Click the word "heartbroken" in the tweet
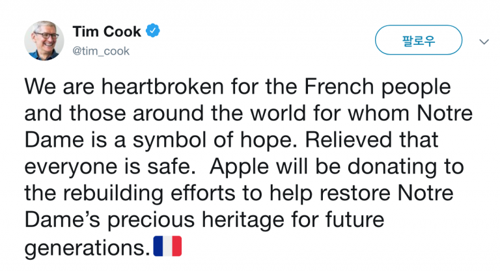Viewport: 500px width, 271px height. click(154, 86)
